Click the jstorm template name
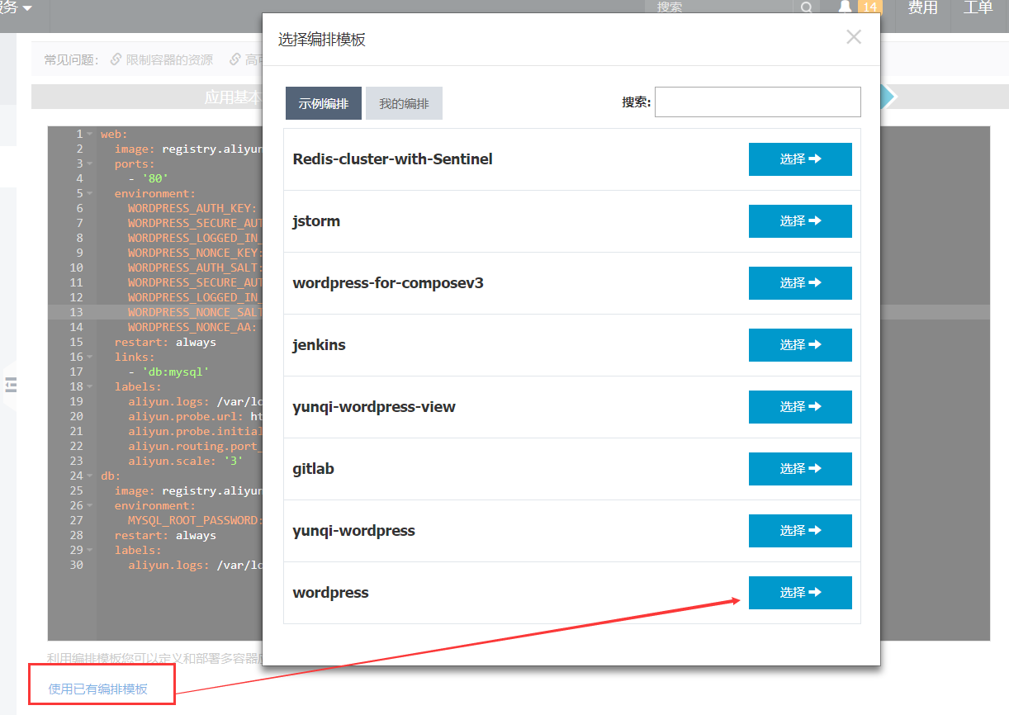Screen dimensions: 1009x715 pos(316,221)
